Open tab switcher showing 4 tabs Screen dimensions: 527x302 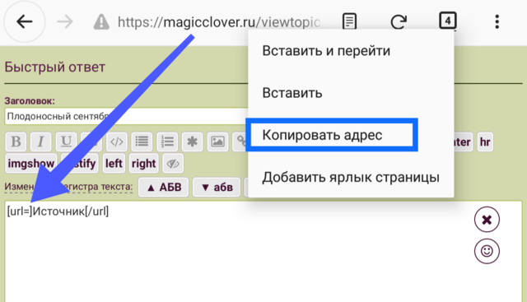pyautogui.click(x=448, y=21)
